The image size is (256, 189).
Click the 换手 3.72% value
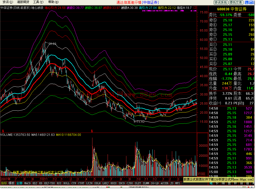227,93
